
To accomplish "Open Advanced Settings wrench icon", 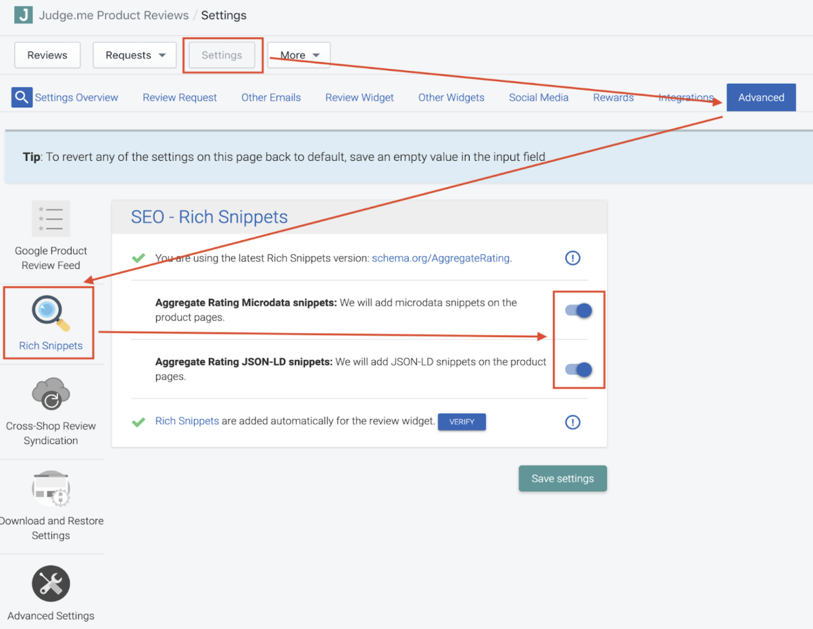I will pyautogui.click(x=51, y=584).
